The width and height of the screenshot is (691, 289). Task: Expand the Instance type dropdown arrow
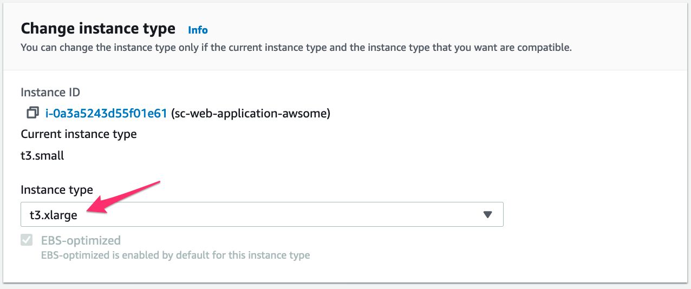[x=487, y=215]
